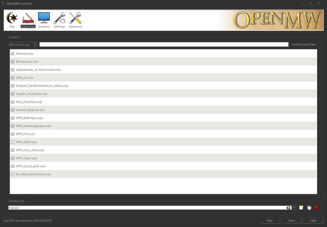327x227 pixels.
Task: Uncheck MFR_Quest_pack.esm
Action: point(12,166)
